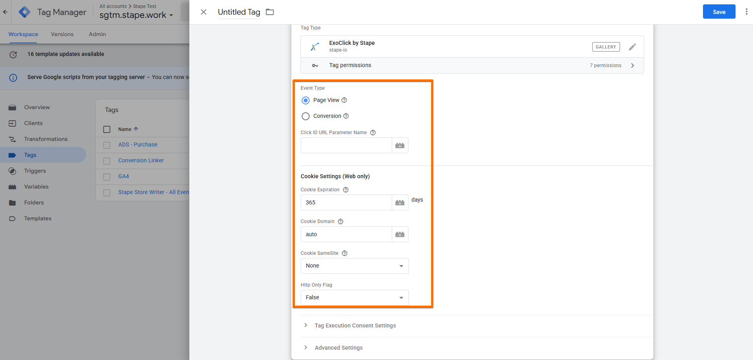Open the Variables section label
Screen dimensions: 753x360
(x=36, y=187)
